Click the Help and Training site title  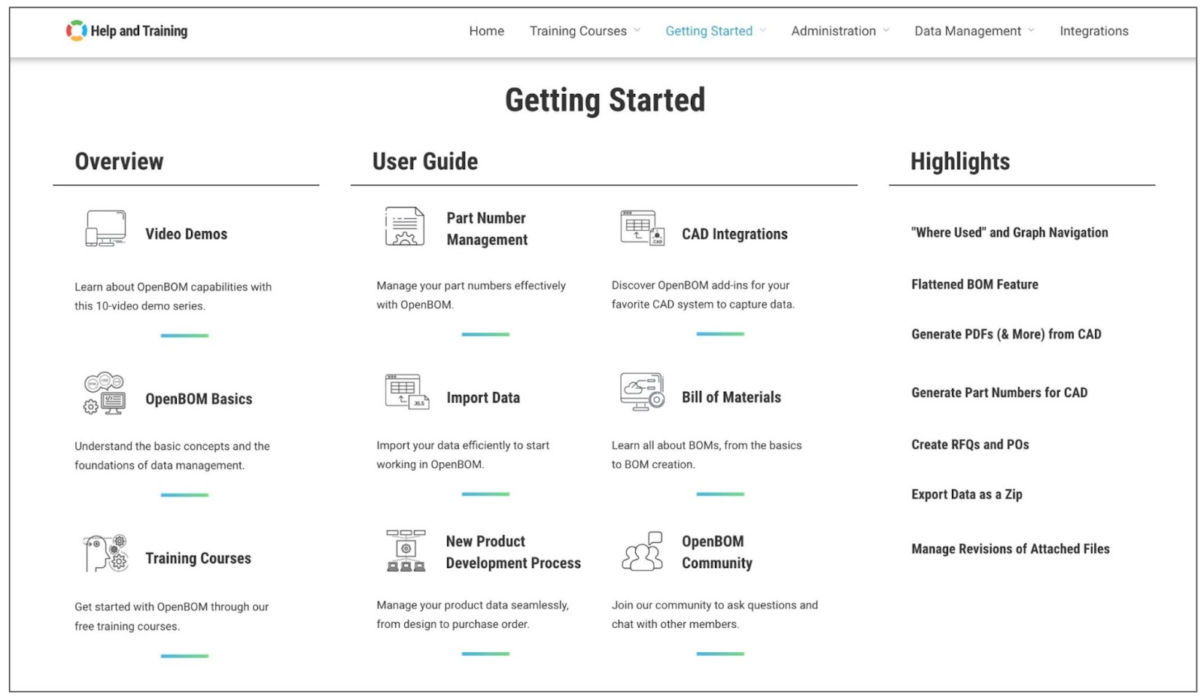click(139, 31)
